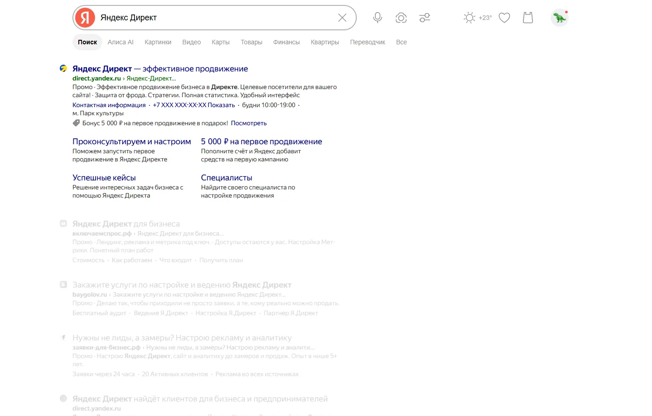Open search settings sliders icon
This screenshot has height=416, width=652.
pos(425,18)
